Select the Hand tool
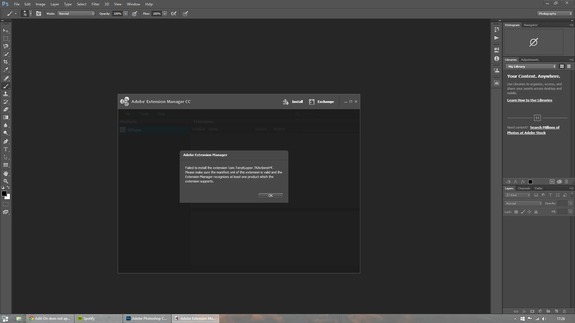The image size is (575, 323). 6,173
